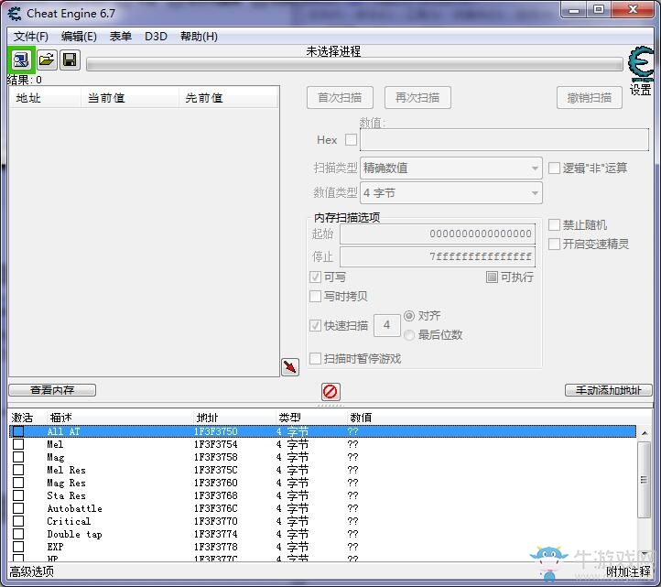Toggle the 写时拷贝 checkbox
The width and height of the screenshot is (661, 587).
click(315, 296)
